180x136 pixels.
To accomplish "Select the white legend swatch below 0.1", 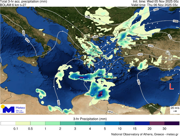I will [x=8, y=123].
